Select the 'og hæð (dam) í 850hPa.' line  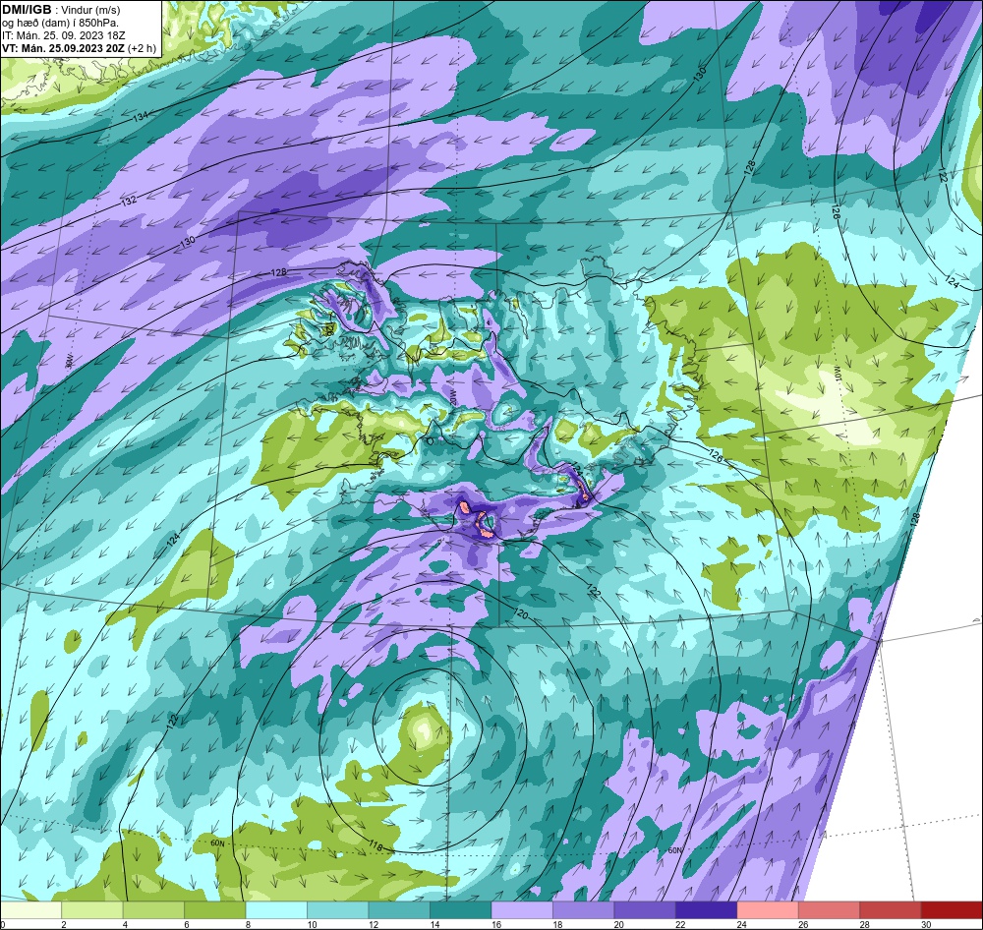click(x=60, y=23)
